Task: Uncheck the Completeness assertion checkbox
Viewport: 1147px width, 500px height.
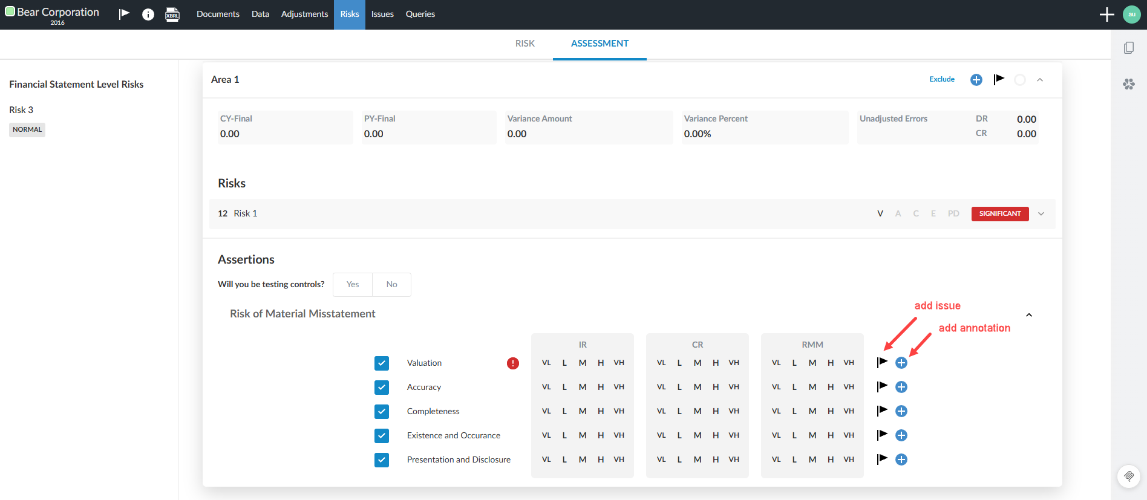Action: pos(382,412)
